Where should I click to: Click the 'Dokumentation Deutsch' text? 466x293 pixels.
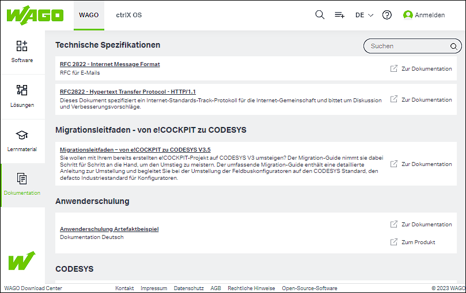[x=92, y=237]
